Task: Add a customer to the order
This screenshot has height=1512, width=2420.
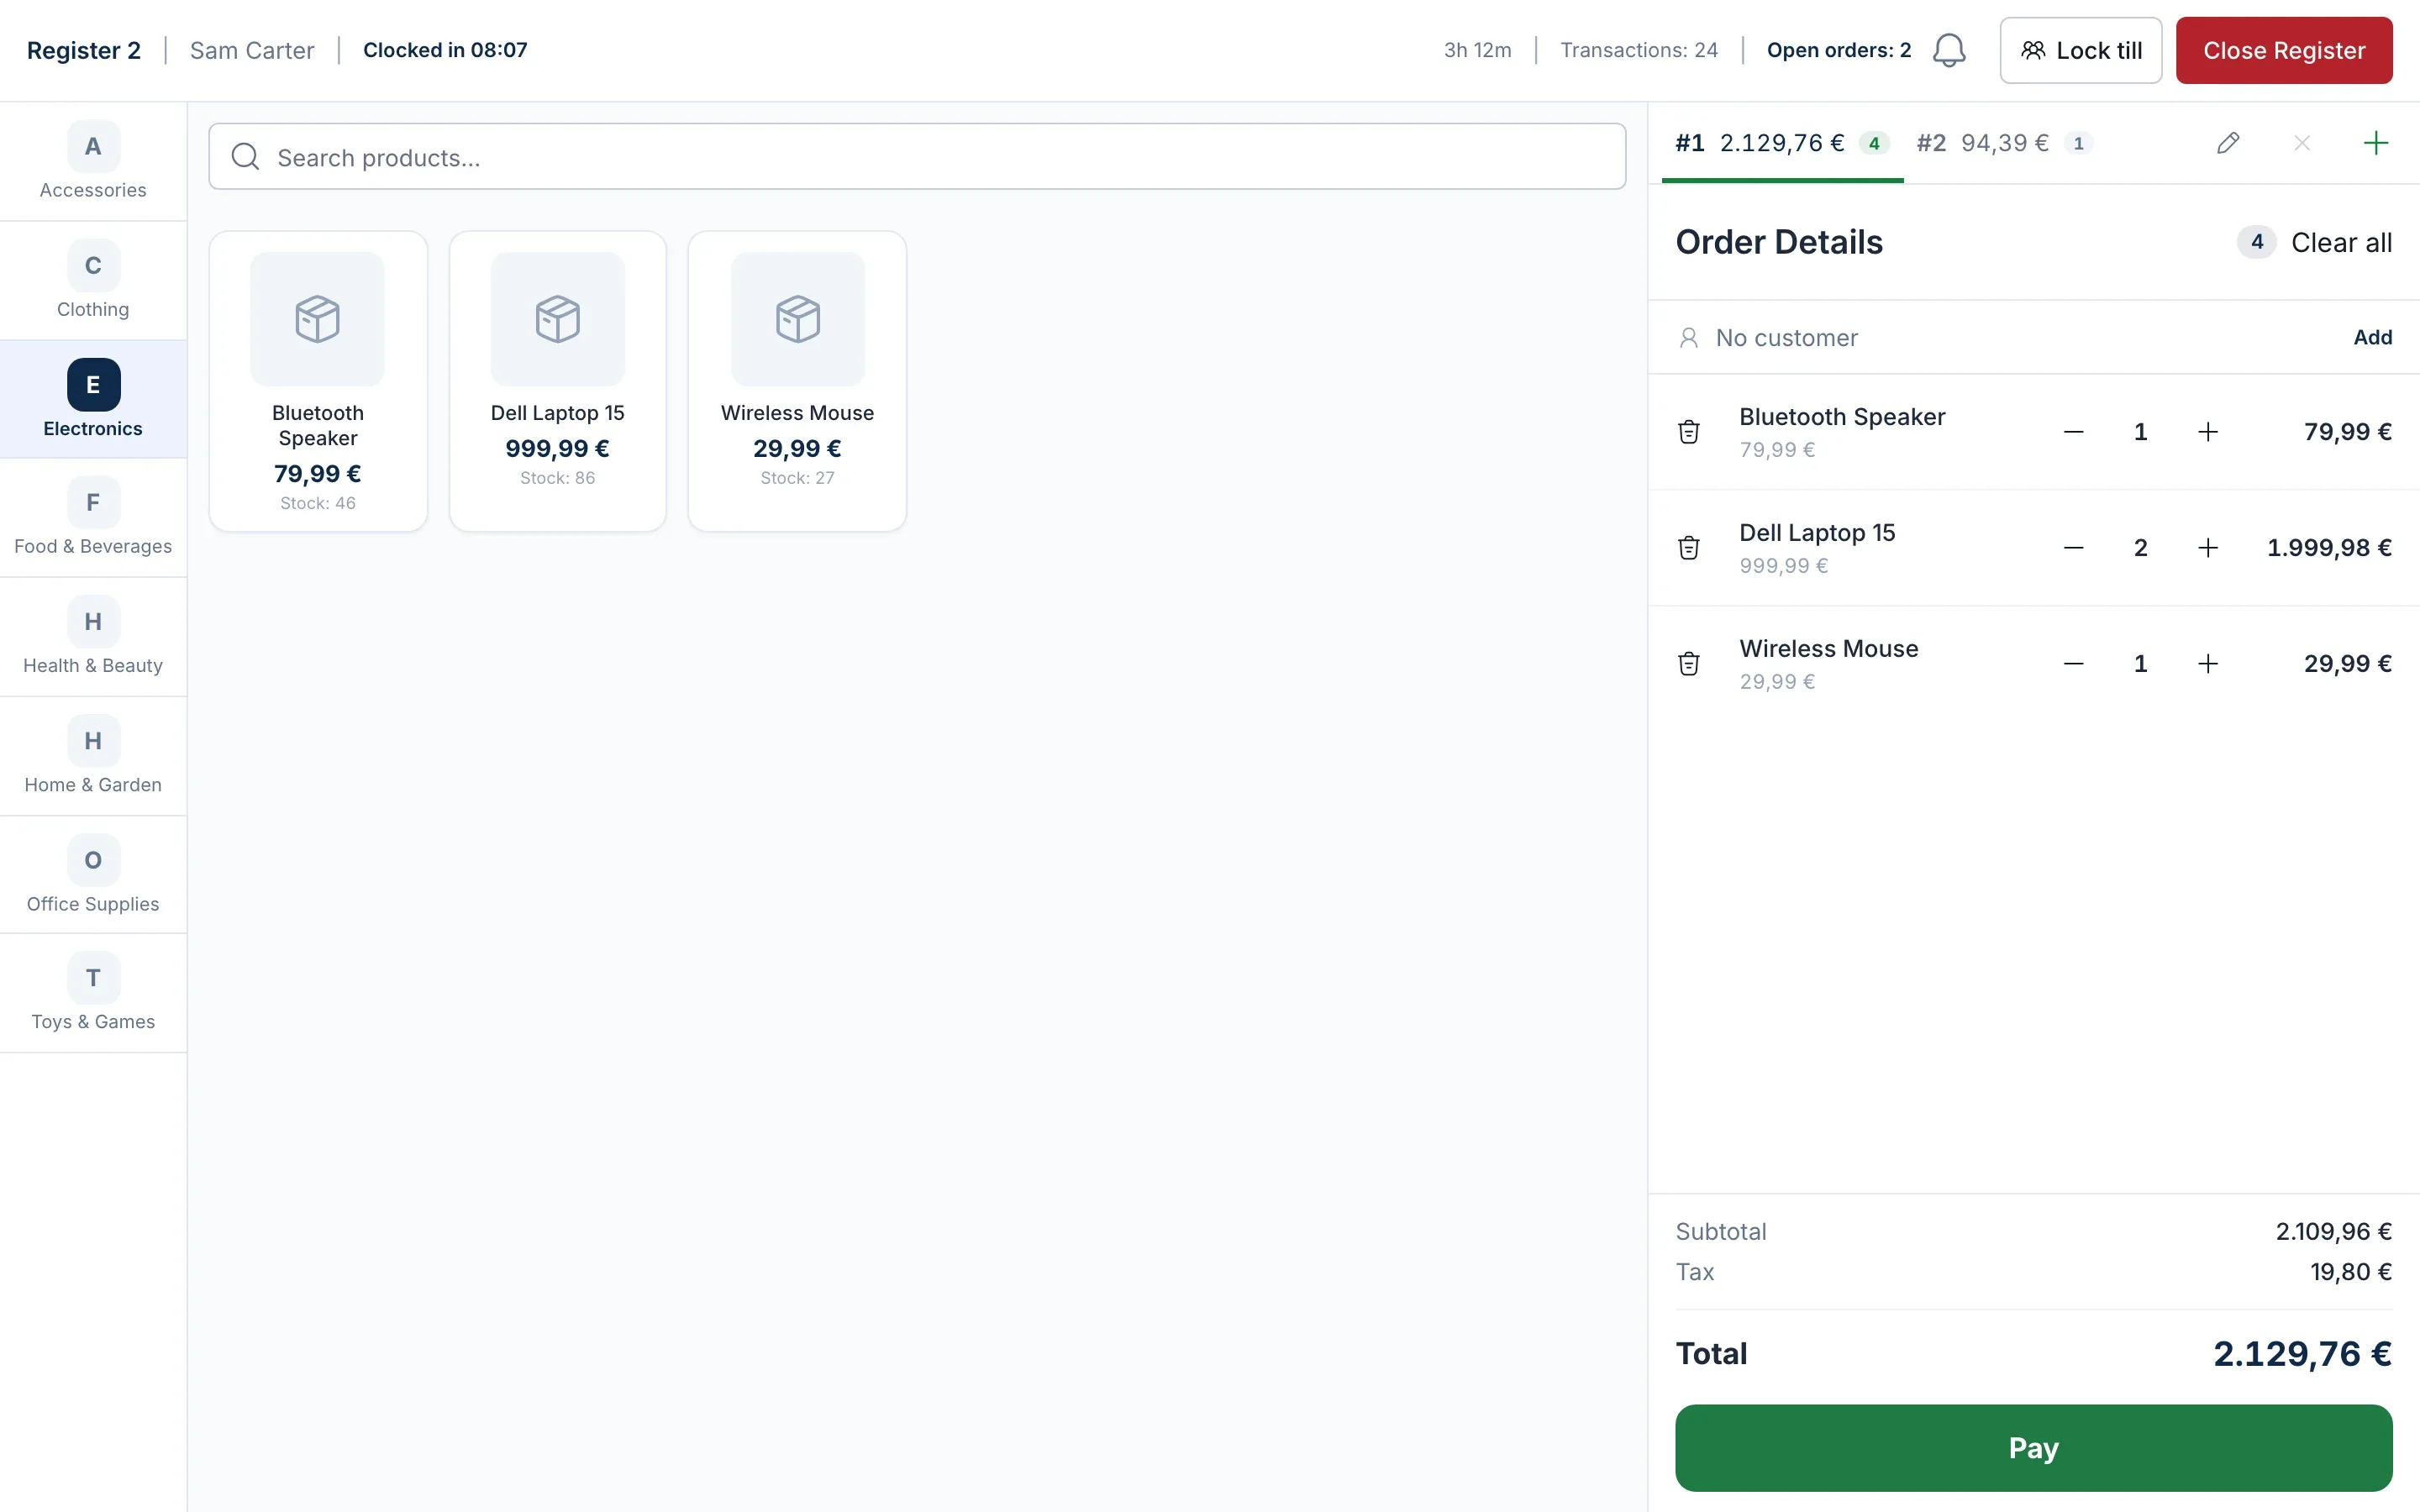Action: (x=2372, y=338)
